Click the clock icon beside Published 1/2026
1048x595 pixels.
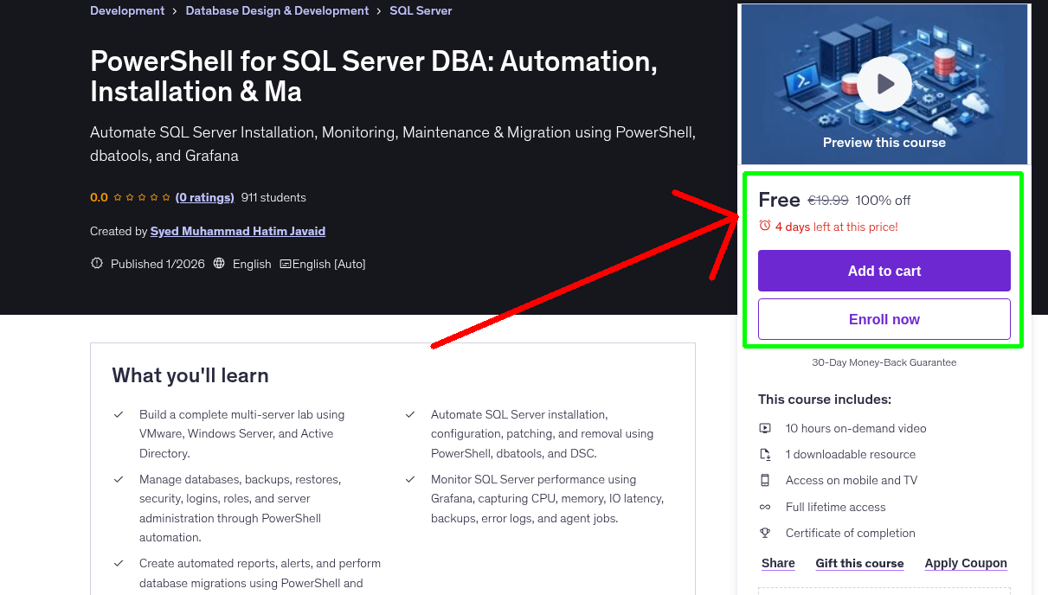coord(96,264)
